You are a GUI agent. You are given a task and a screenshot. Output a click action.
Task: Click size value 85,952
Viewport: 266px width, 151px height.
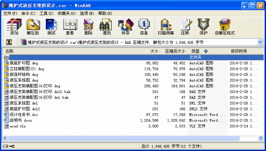point(152,63)
